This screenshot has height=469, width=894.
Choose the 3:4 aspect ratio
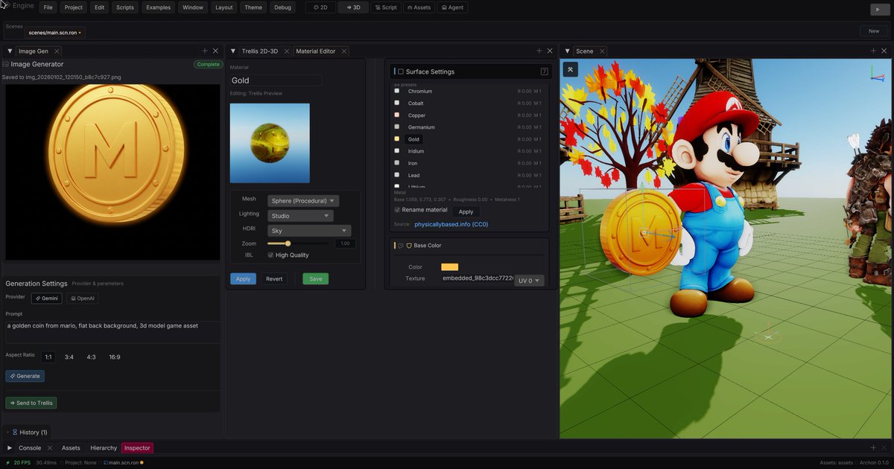69,357
